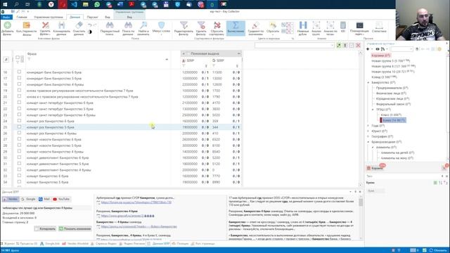Click the Копировать button
The height and width of the screenshot is (253, 450).
(45, 228)
